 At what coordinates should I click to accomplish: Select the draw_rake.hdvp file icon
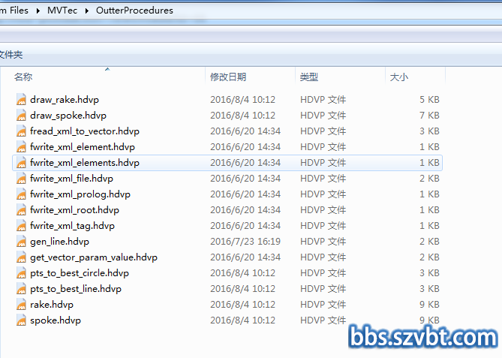21,100
